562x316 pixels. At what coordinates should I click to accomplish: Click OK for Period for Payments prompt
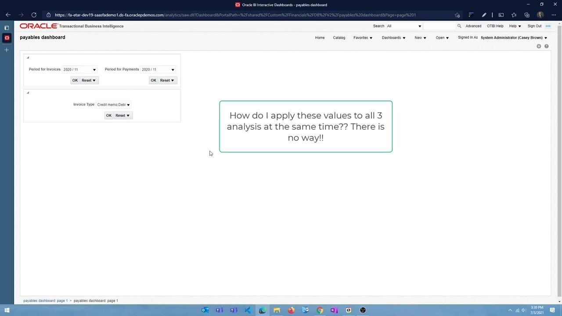(153, 80)
